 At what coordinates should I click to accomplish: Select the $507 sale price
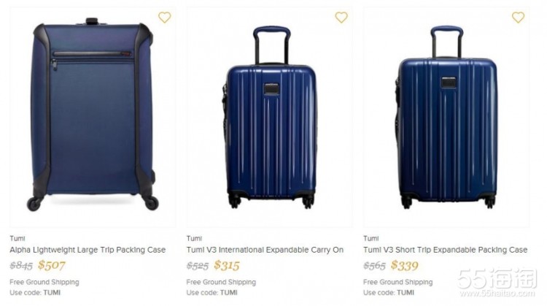click(x=52, y=265)
